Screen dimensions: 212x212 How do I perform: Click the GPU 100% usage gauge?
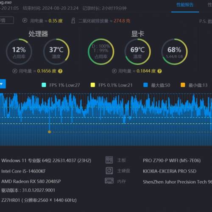(101, 52)
